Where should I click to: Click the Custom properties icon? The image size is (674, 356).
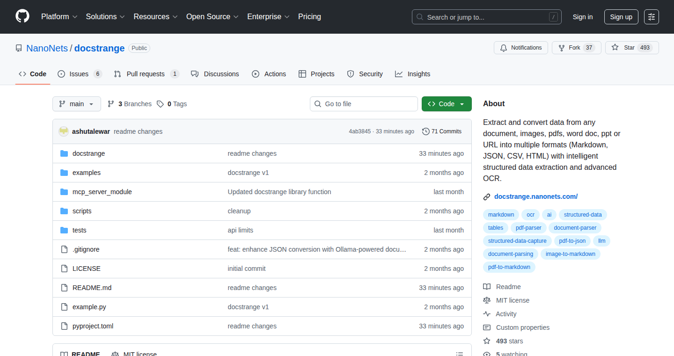coord(487,327)
